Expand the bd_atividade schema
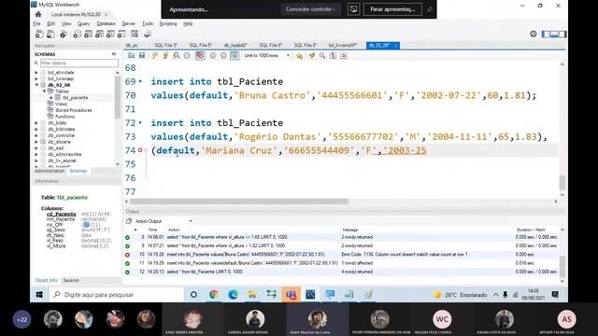 coord(36,73)
